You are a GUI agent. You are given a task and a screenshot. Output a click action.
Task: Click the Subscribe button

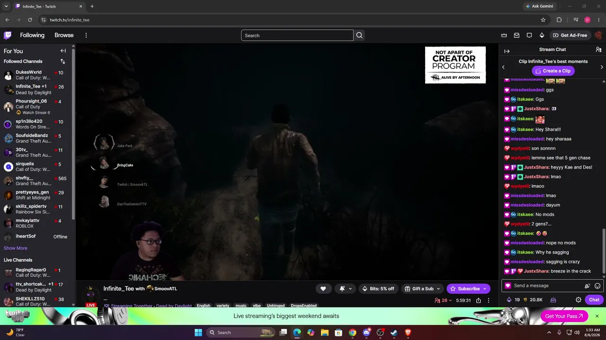[x=469, y=289]
